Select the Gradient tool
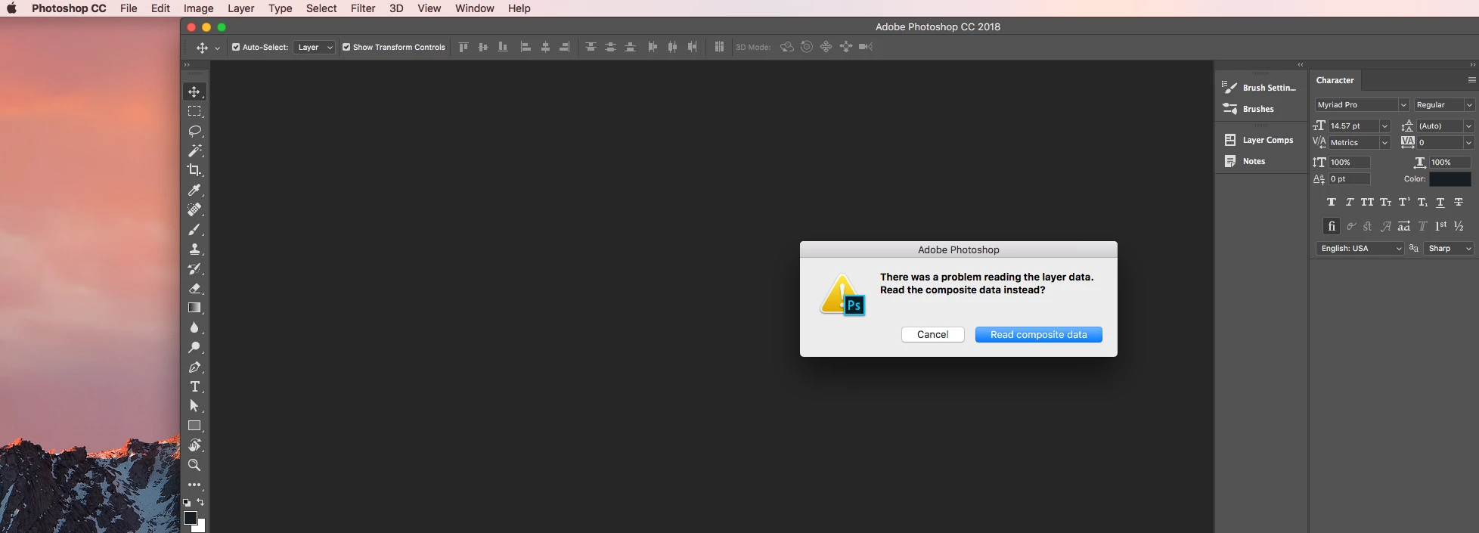The width and height of the screenshot is (1479, 533). point(194,308)
